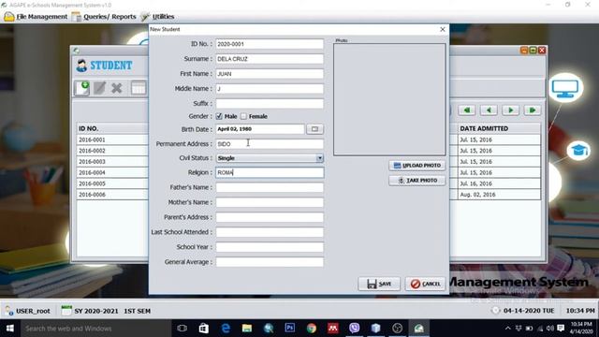The height and width of the screenshot is (337, 599).
Task: Toggle the Female gender checkbox
Action: [243, 116]
